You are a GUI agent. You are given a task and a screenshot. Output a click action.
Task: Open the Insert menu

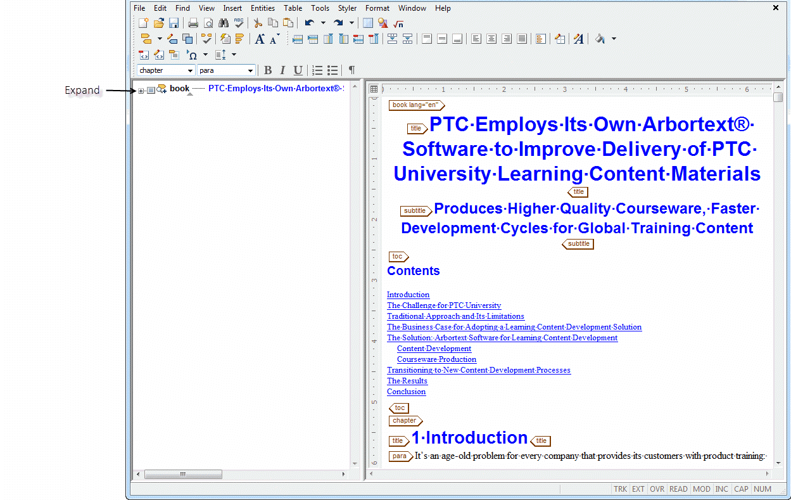click(232, 8)
